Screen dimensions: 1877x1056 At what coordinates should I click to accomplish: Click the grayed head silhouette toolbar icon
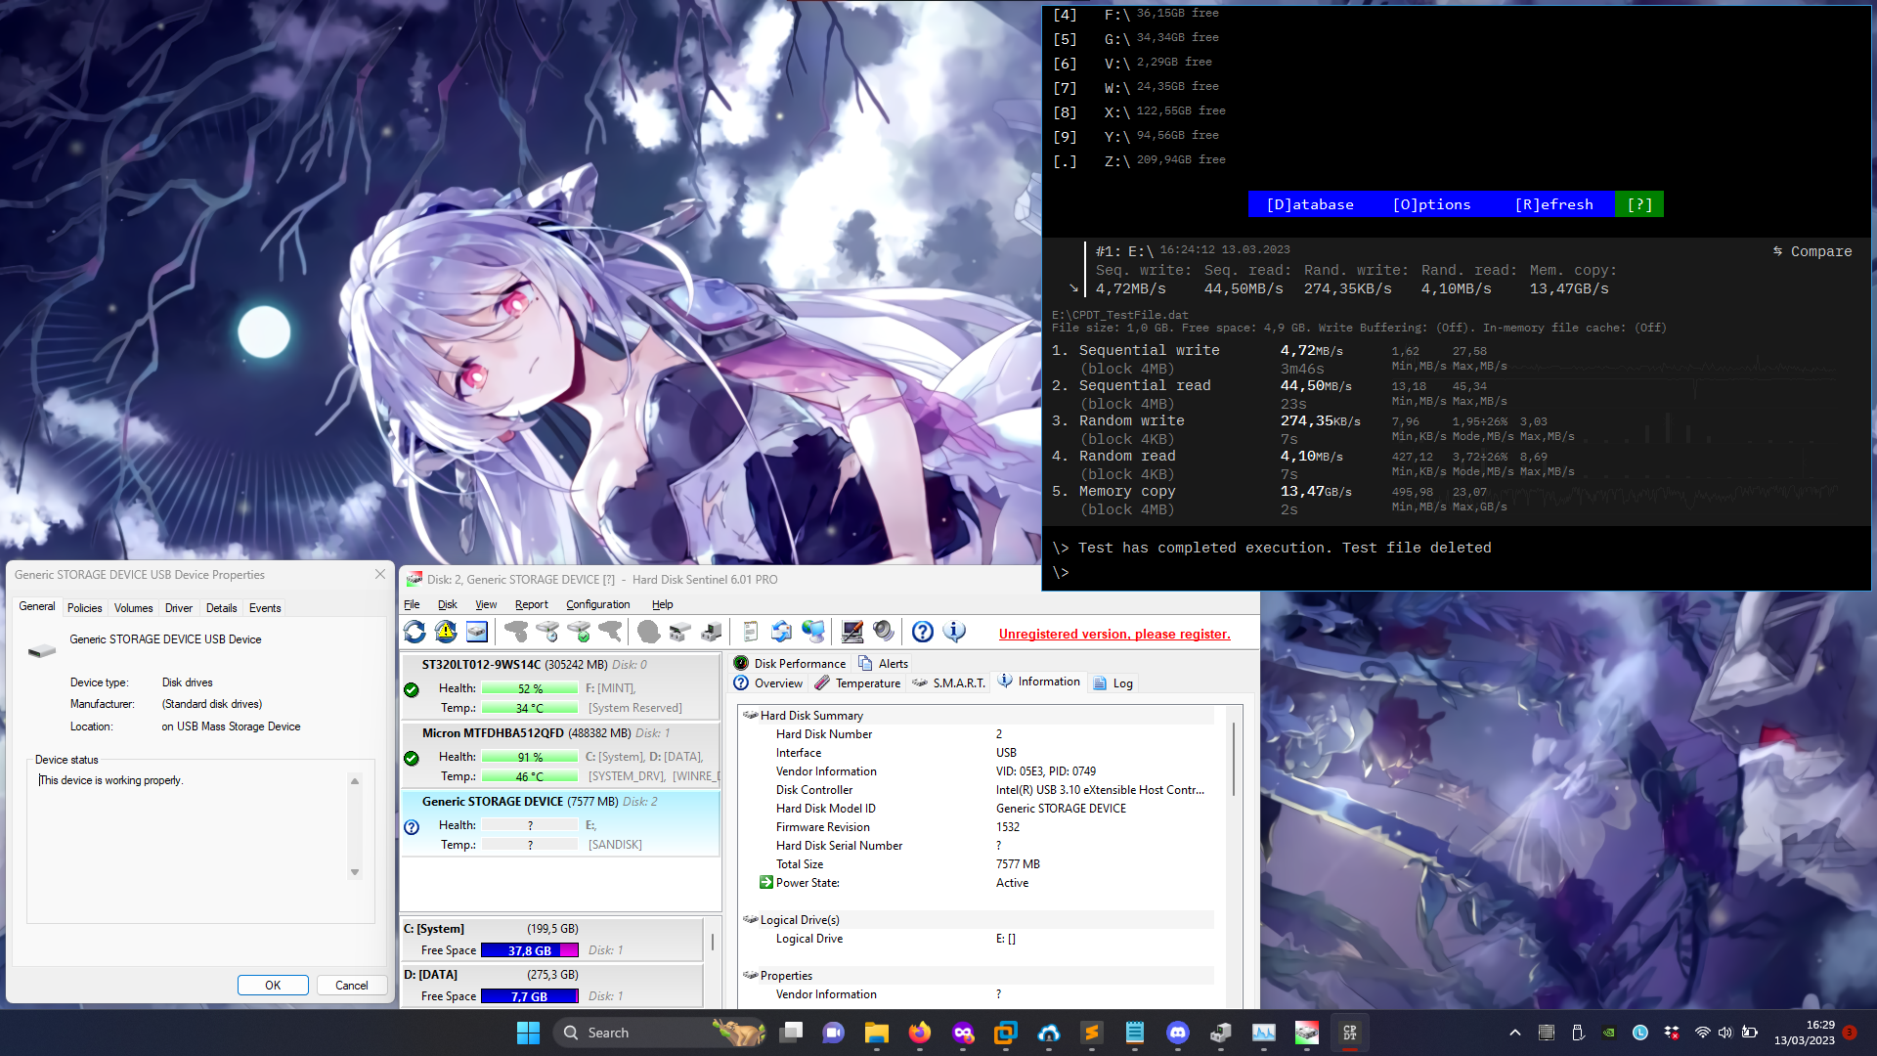click(x=648, y=633)
